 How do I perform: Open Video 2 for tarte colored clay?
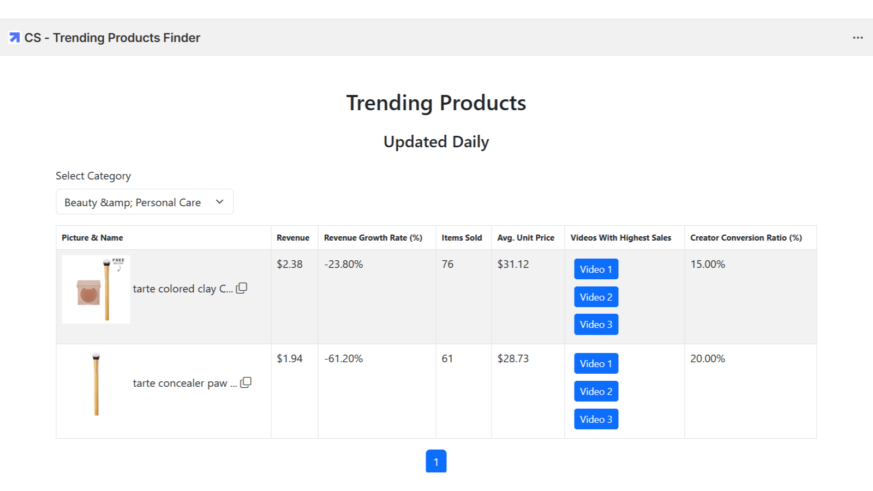[x=596, y=297]
